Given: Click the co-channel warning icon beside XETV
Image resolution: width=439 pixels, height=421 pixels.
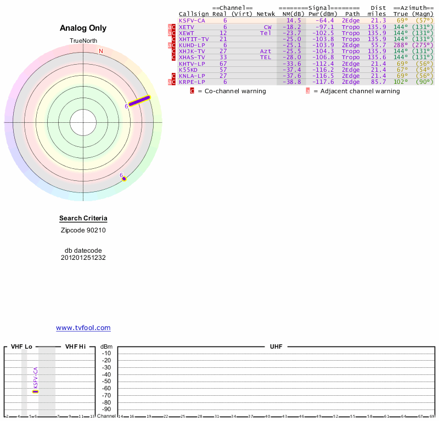Looking at the screenshot, I should coord(174,27).
